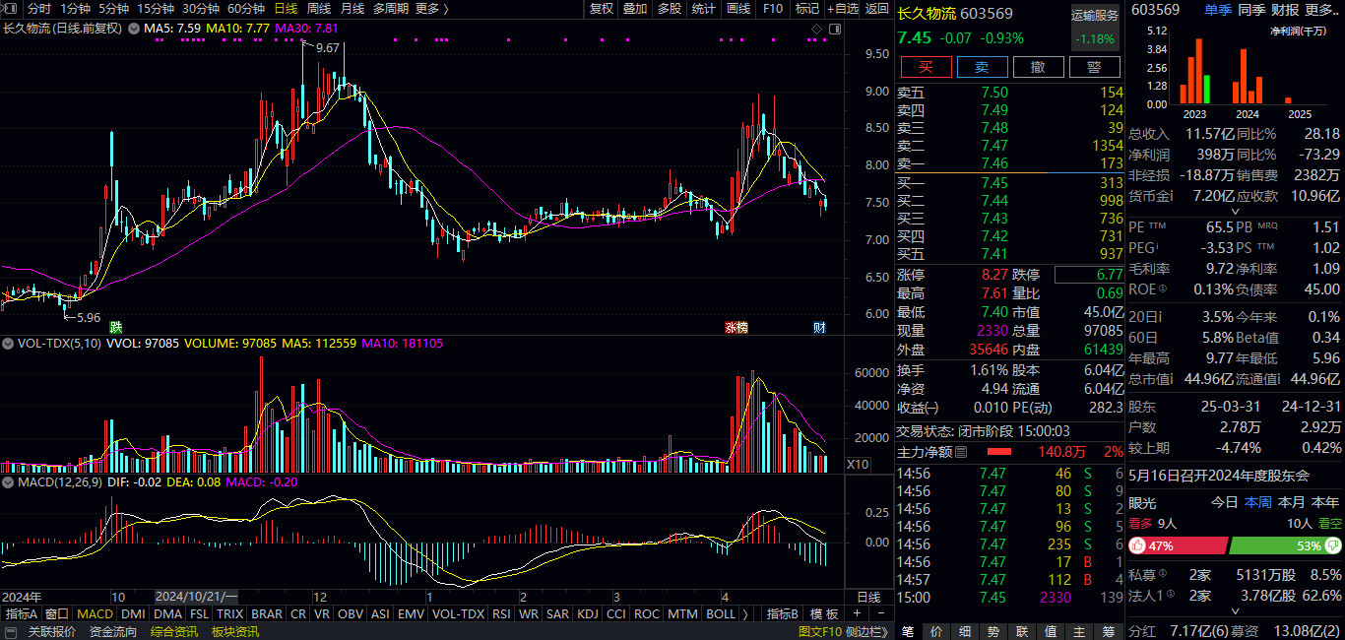Screen dimensions: 1345x640
Task: Expand the 更多 period options
Action: click(x=432, y=9)
